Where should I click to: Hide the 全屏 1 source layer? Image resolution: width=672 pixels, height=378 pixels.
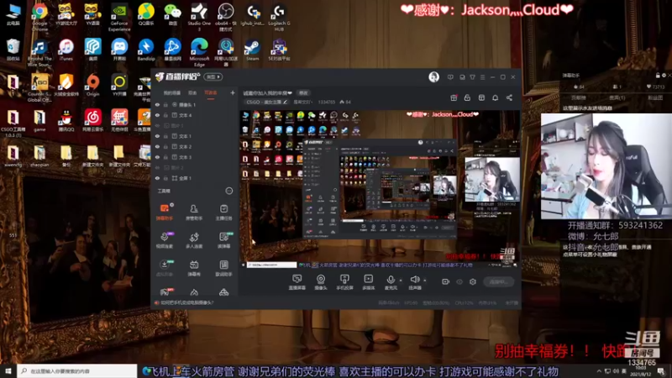[x=157, y=178]
